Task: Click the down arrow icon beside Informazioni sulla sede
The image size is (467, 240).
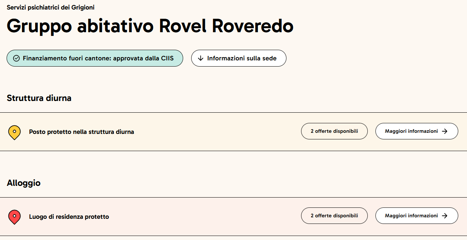Action: [200, 58]
